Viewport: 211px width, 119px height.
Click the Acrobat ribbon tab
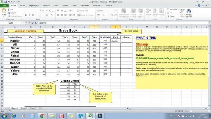pos(109,6)
